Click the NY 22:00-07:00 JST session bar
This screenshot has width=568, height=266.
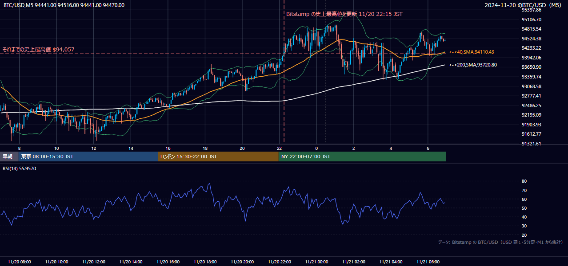tap(362, 156)
